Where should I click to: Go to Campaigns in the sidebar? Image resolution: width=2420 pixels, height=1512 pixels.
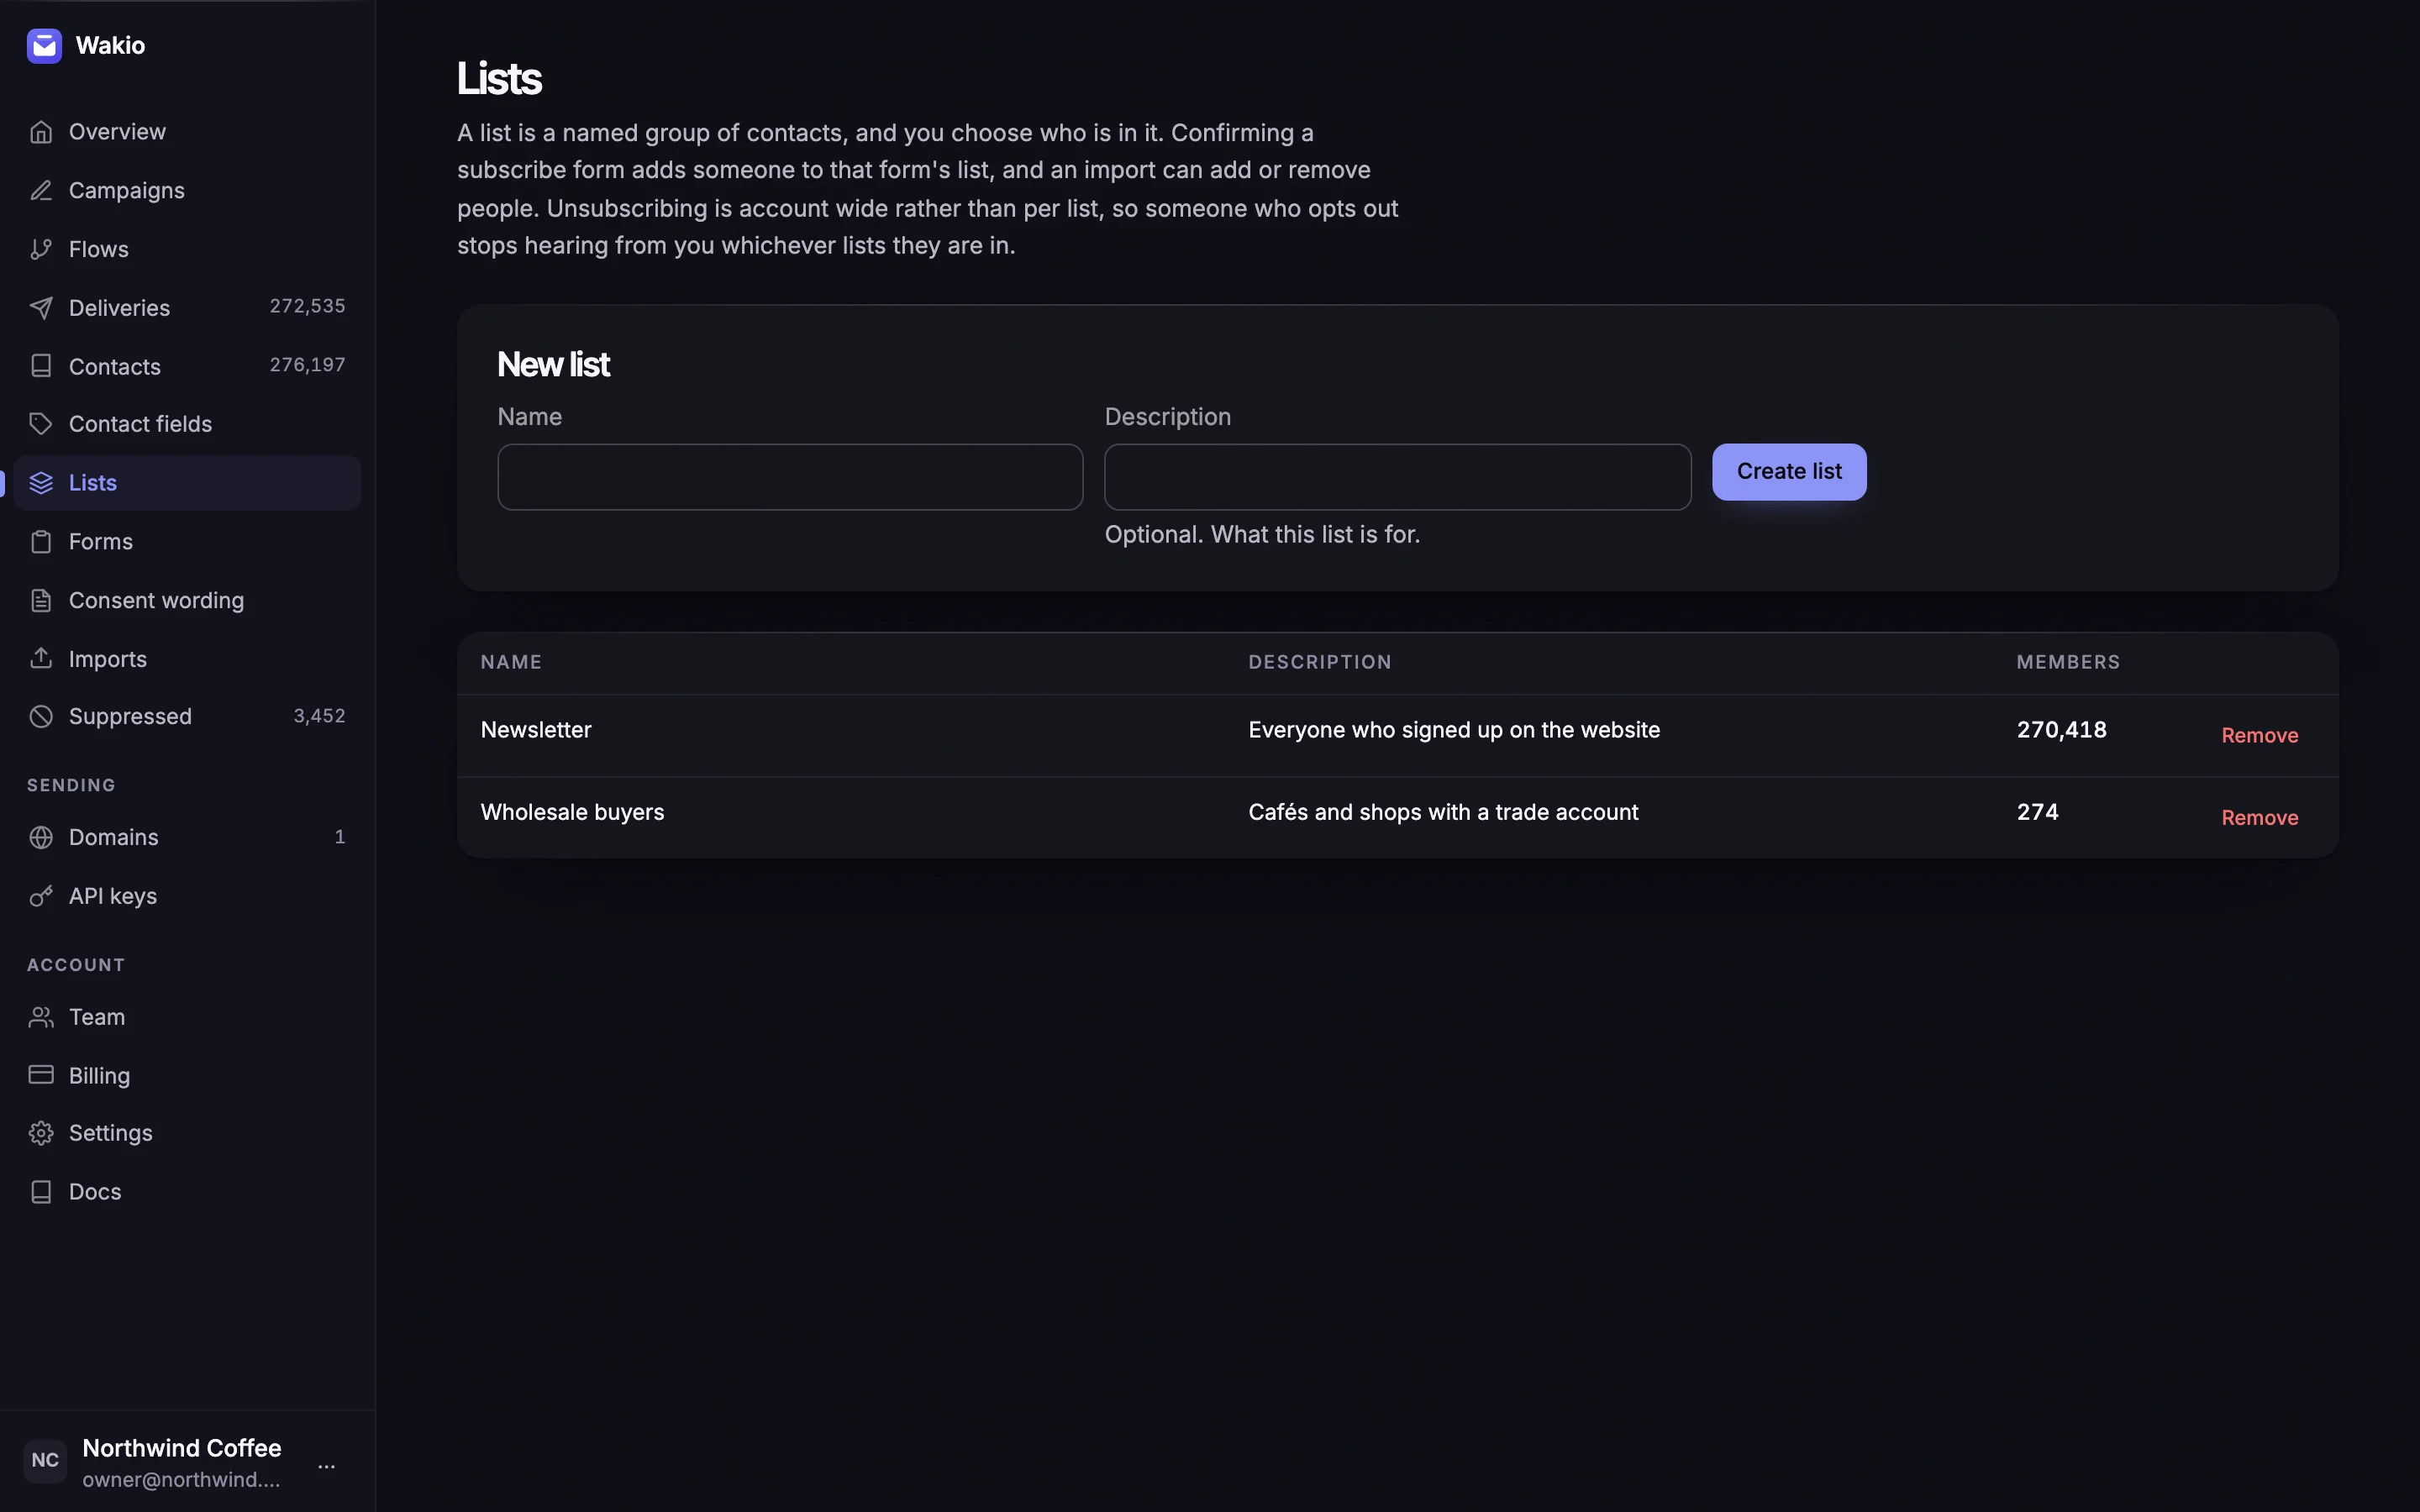[x=187, y=190]
